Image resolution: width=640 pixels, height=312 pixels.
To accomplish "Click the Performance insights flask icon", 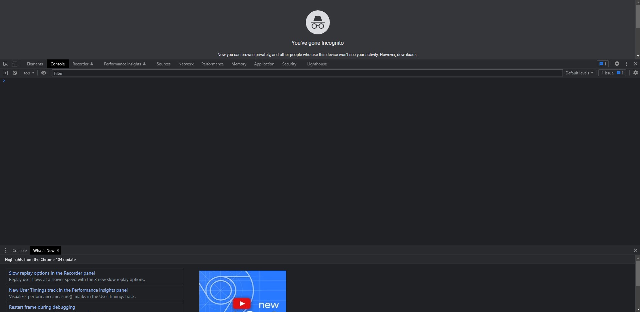I will (x=144, y=64).
